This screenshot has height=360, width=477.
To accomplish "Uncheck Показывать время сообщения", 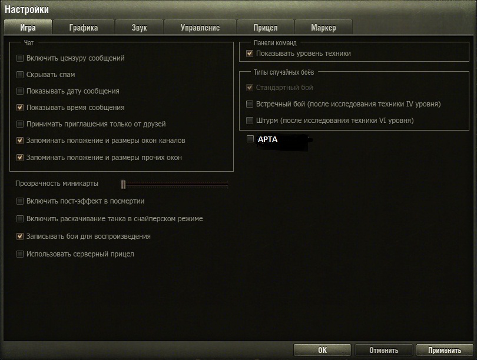I will (x=20, y=107).
